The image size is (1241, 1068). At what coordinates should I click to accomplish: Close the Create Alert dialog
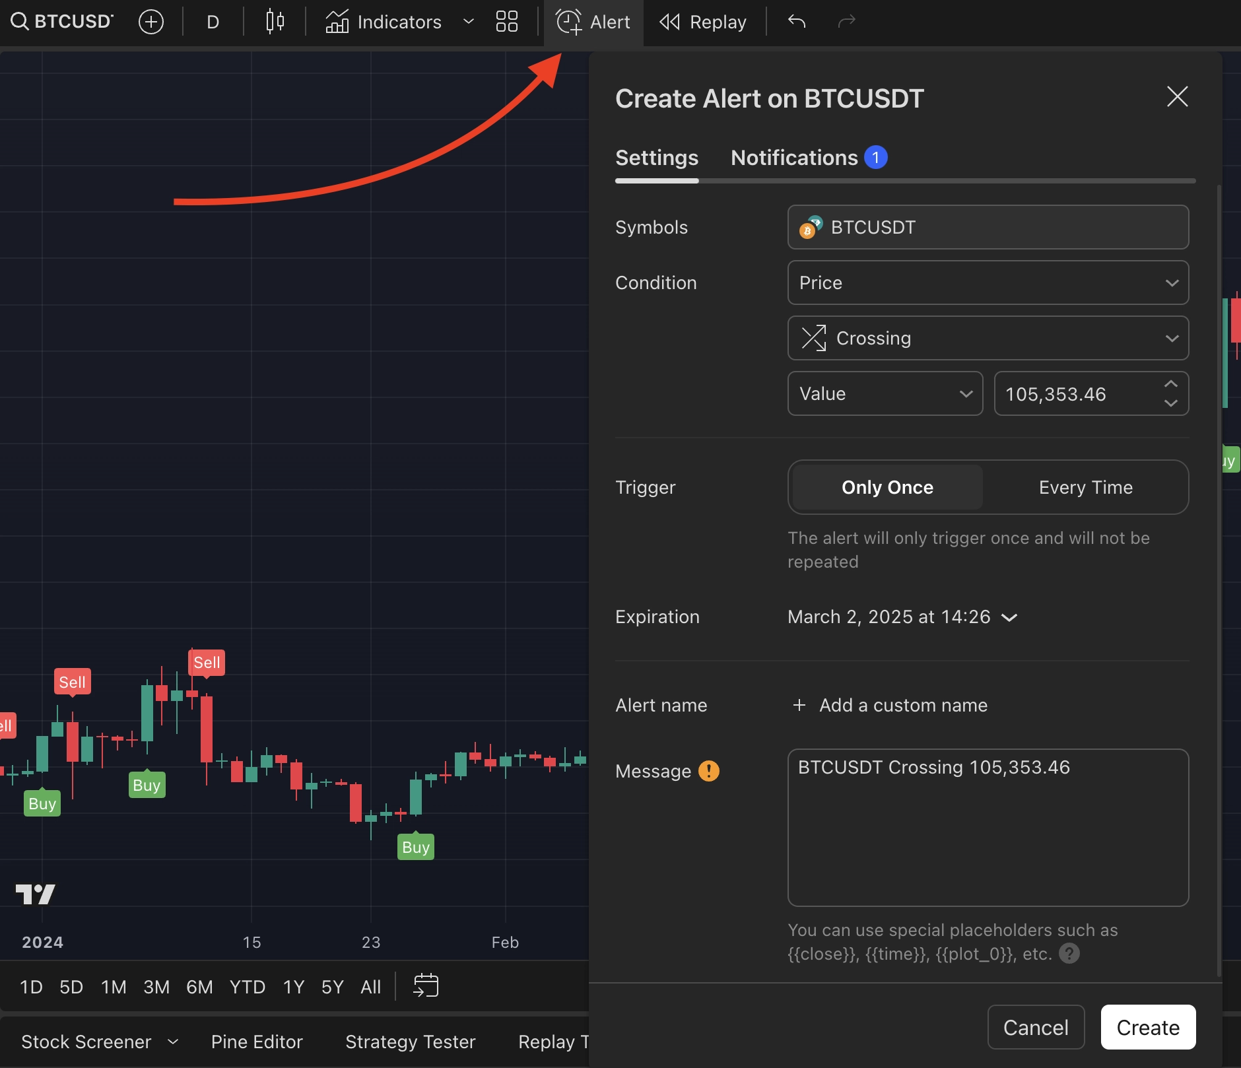point(1177,97)
